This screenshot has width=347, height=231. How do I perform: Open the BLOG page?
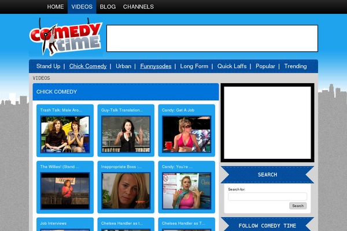click(108, 6)
